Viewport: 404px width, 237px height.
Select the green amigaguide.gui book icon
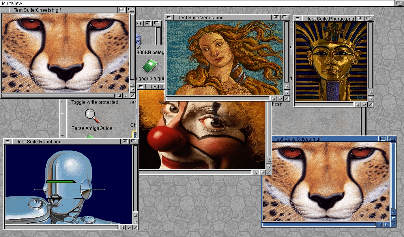click(x=150, y=66)
